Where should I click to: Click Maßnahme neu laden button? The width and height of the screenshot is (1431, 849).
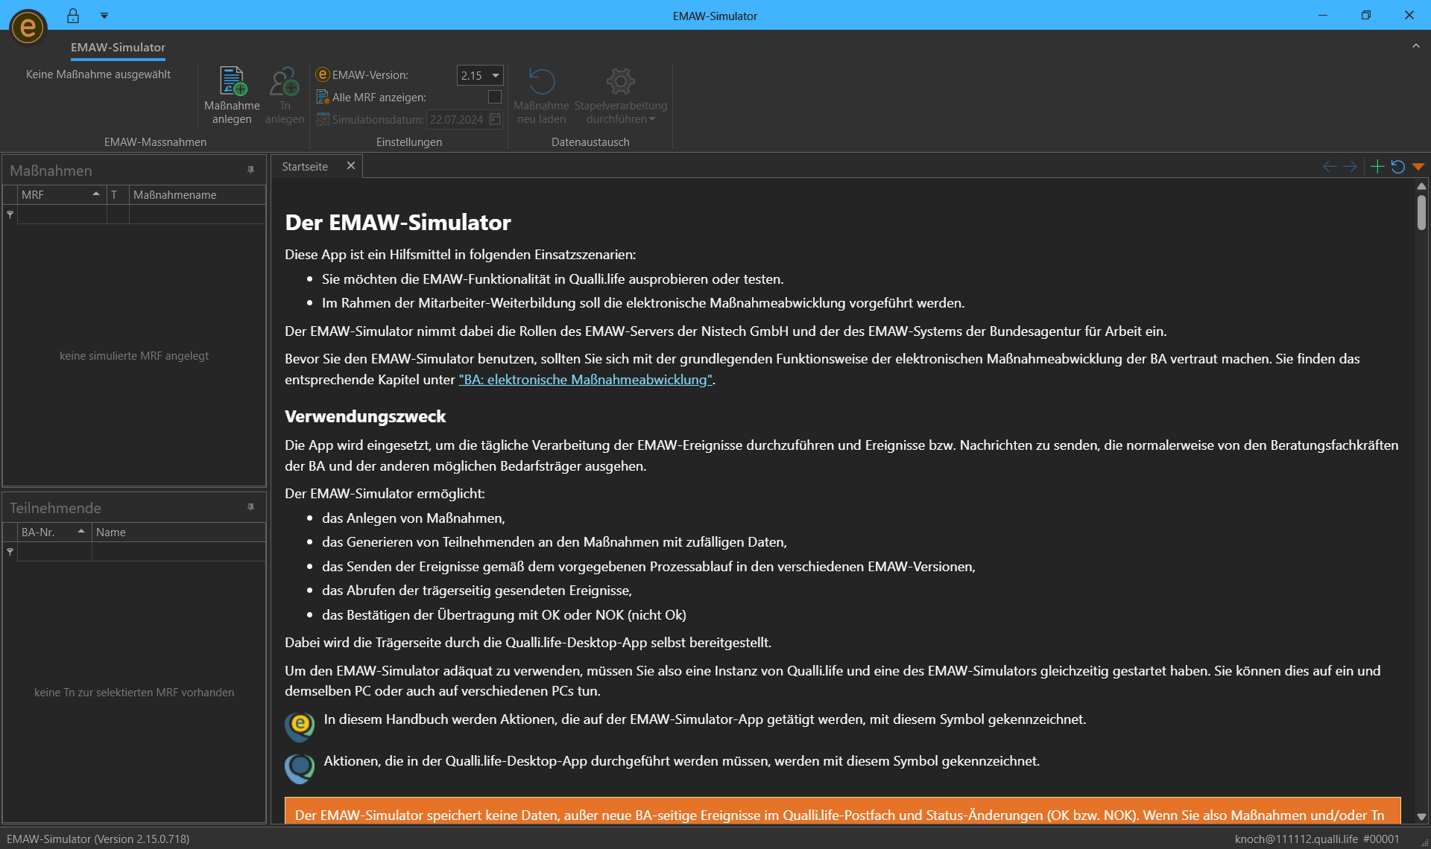[x=541, y=95]
